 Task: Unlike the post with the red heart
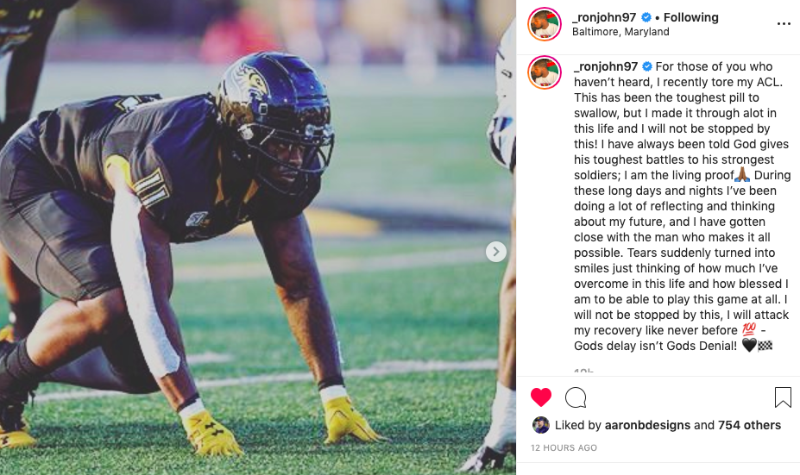541,397
